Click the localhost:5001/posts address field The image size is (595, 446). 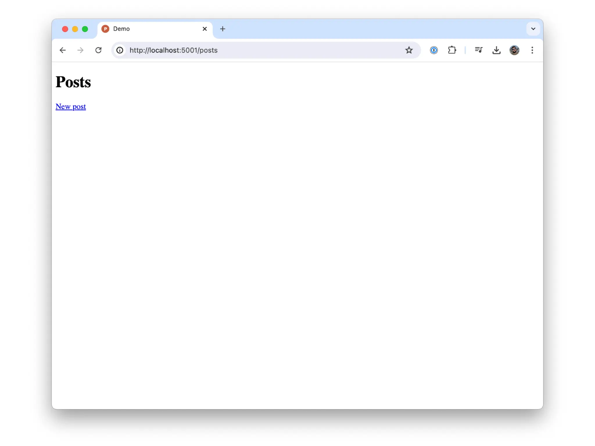(x=261, y=50)
